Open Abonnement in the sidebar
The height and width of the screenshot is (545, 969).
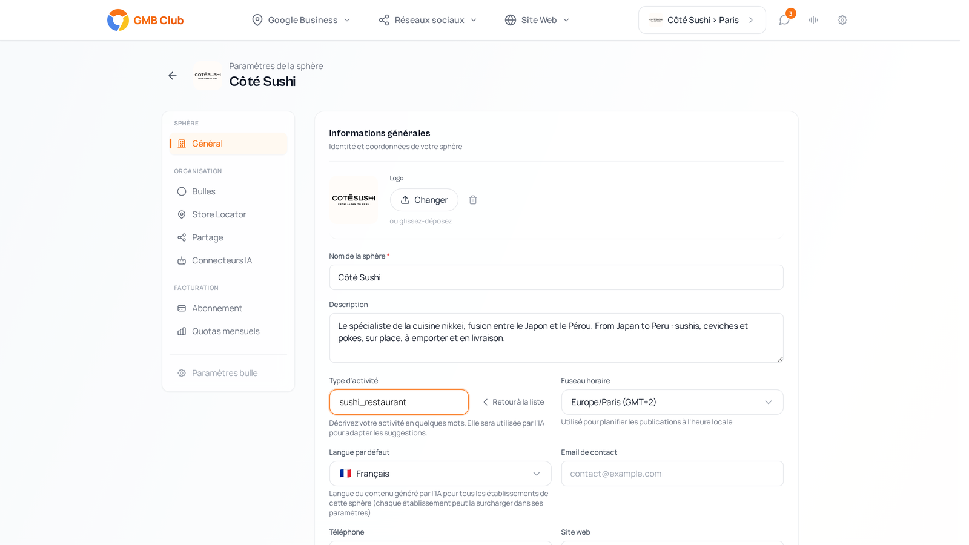click(228, 308)
